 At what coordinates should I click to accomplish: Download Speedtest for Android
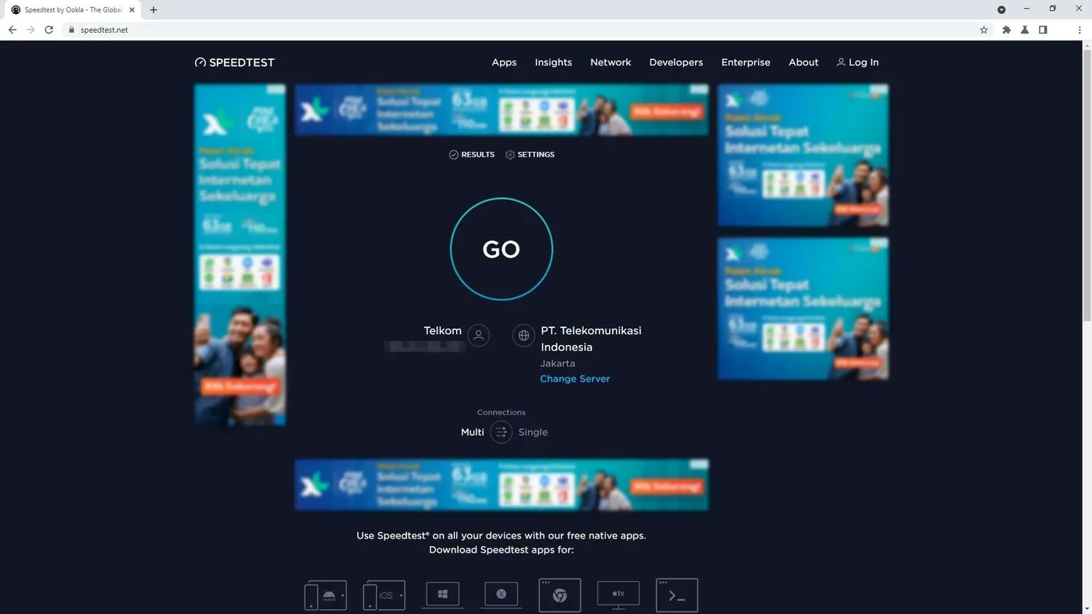(326, 595)
